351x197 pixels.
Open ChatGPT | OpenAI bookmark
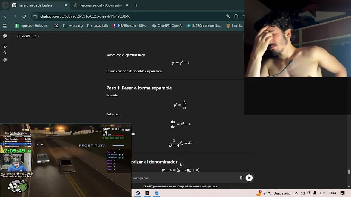pyautogui.click(x=167, y=25)
